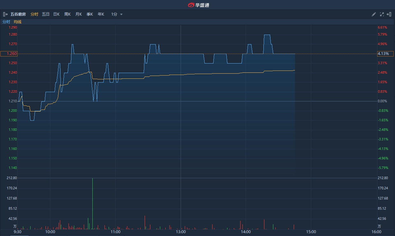Collapse the left panel with the arrow icon
This screenshot has height=236, width=395.
click(x=5, y=14)
